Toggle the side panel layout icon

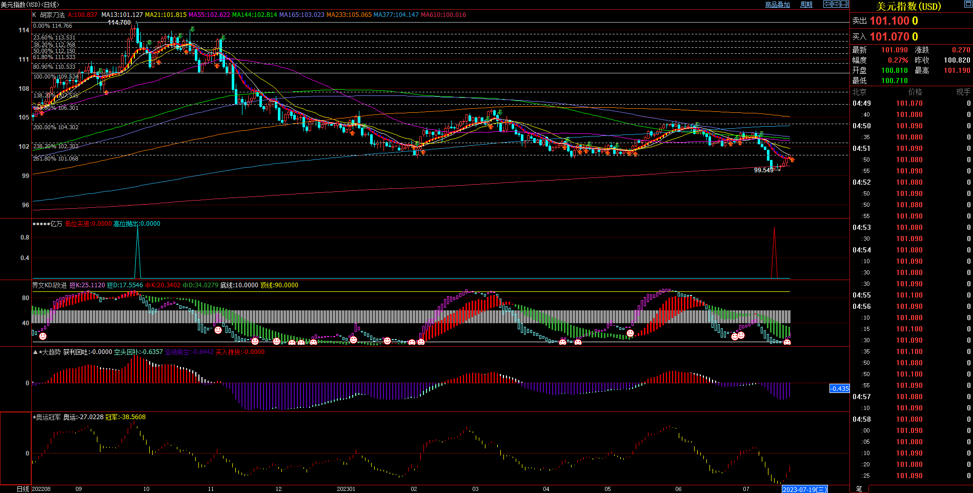click(844, 4)
